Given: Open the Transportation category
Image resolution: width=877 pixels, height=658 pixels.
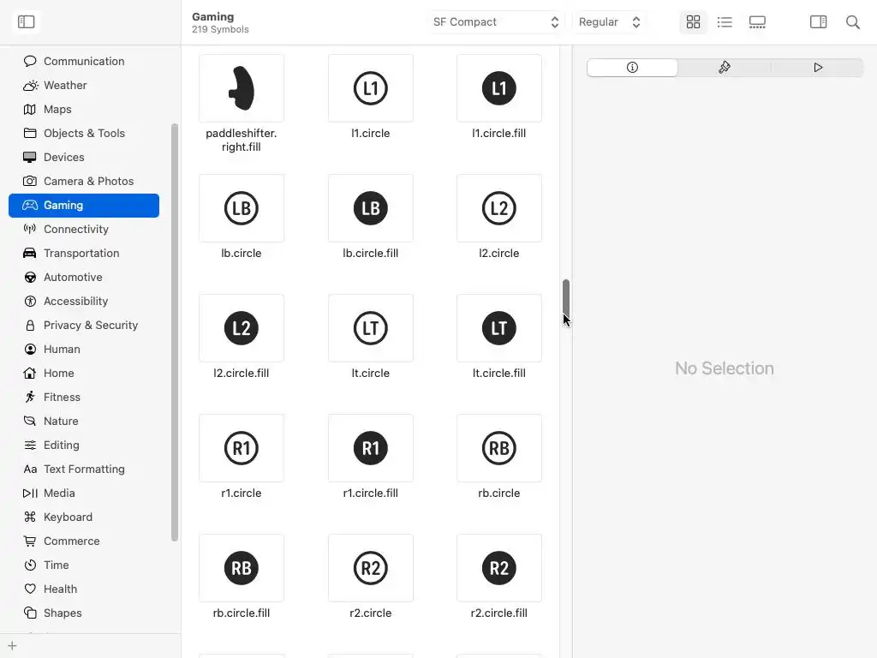Looking at the screenshot, I should (x=84, y=253).
